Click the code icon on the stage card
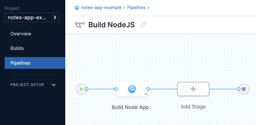 pyautogui.click(x=146, y=94)
